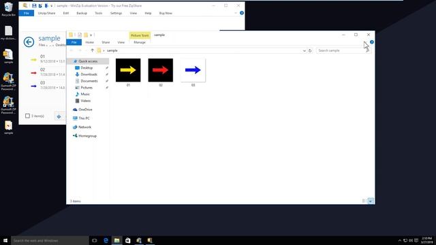
Task: Select file 01 in the WinZip list
Action: click(x=47, y=59)
